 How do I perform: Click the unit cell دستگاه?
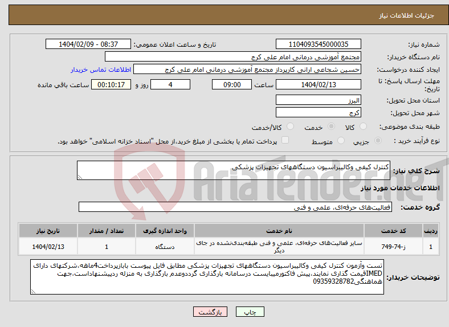coord(165,246)
